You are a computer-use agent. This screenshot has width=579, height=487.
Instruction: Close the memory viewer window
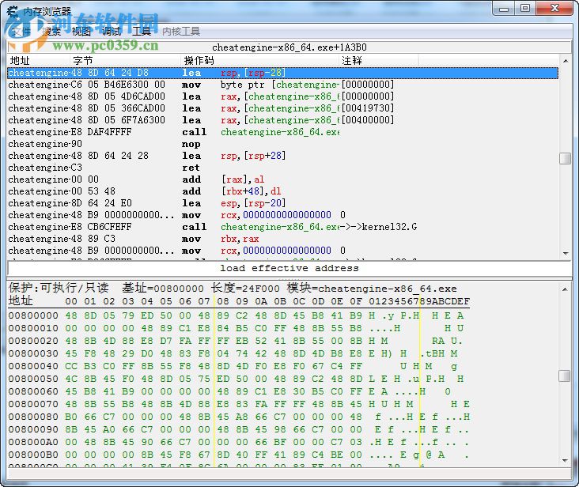click(x=554, y=9)
